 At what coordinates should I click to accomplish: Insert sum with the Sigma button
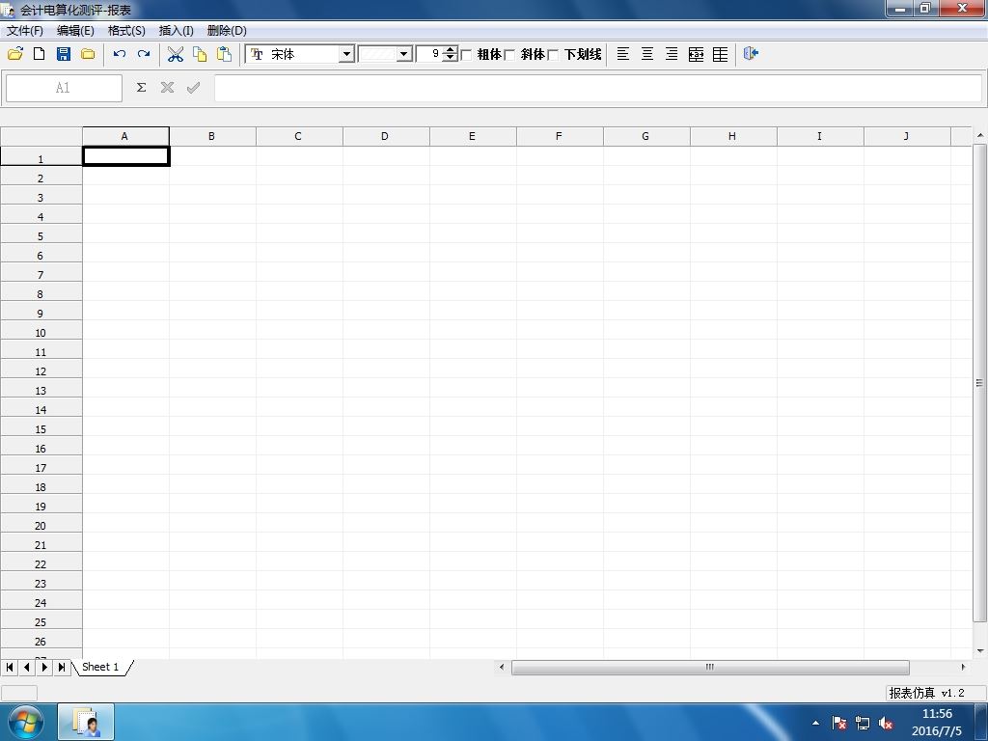[141, 88]
